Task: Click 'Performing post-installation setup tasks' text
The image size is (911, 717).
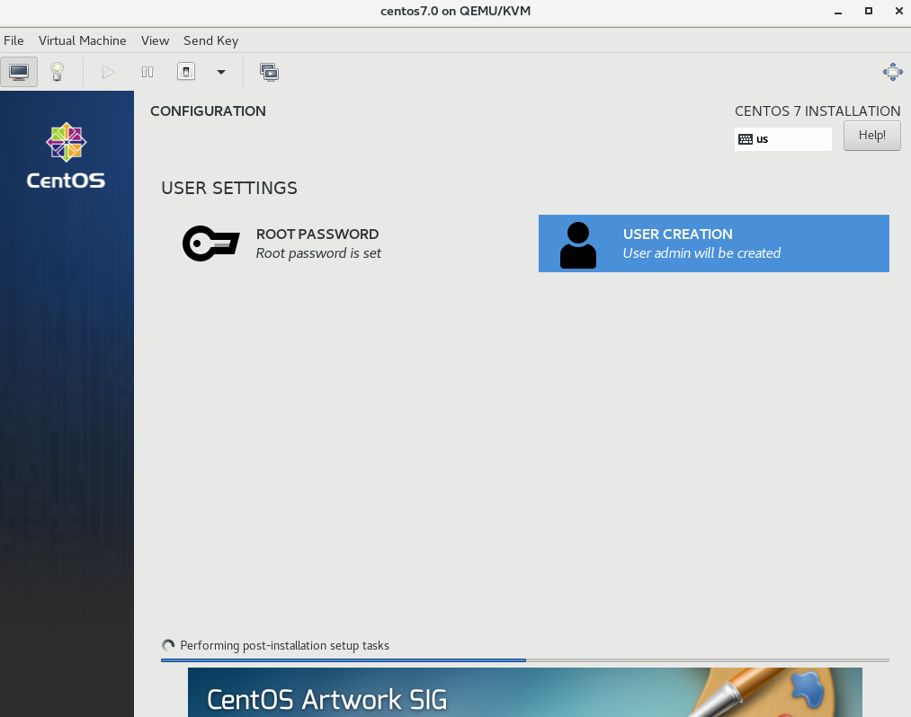Action: [x=285, y=646]
